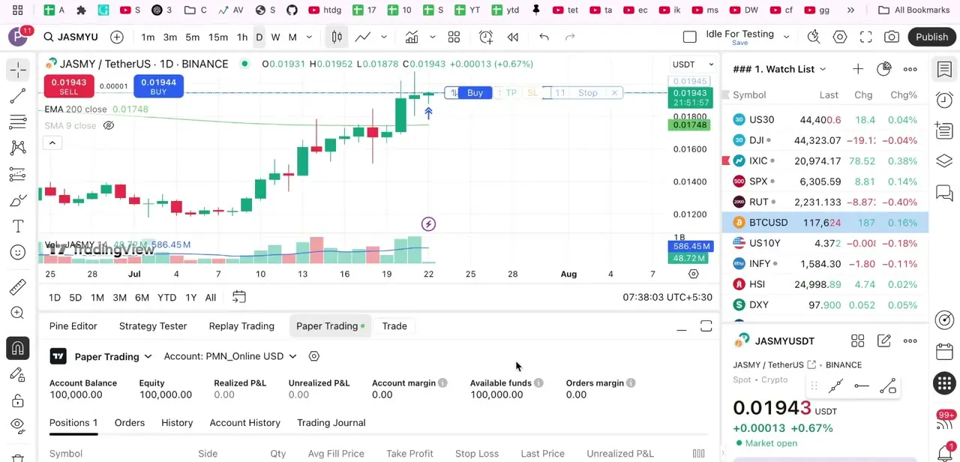Open the Pine Editor tab

click(x=73, y=326)
